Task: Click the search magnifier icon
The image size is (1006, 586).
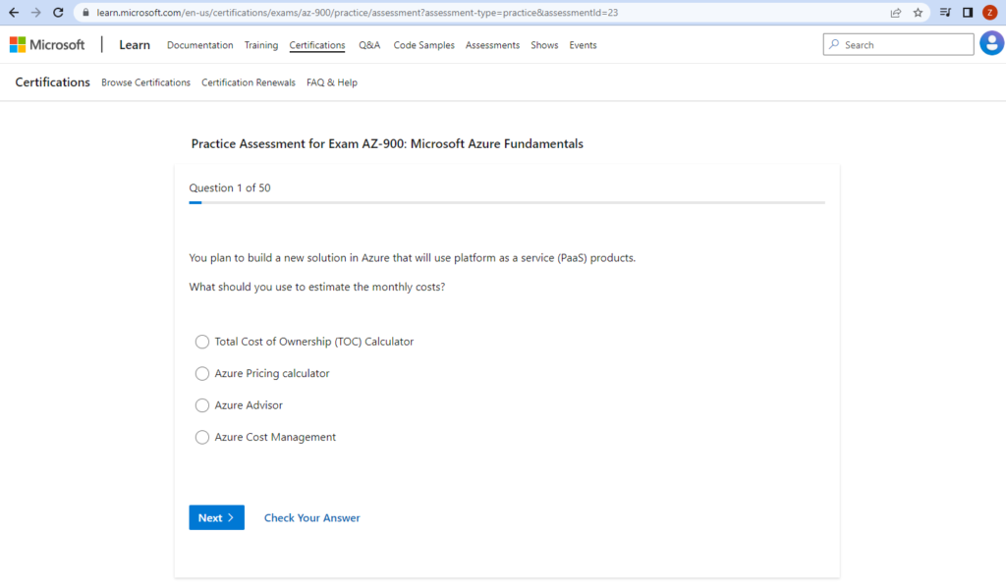Action: pos(834,44)
